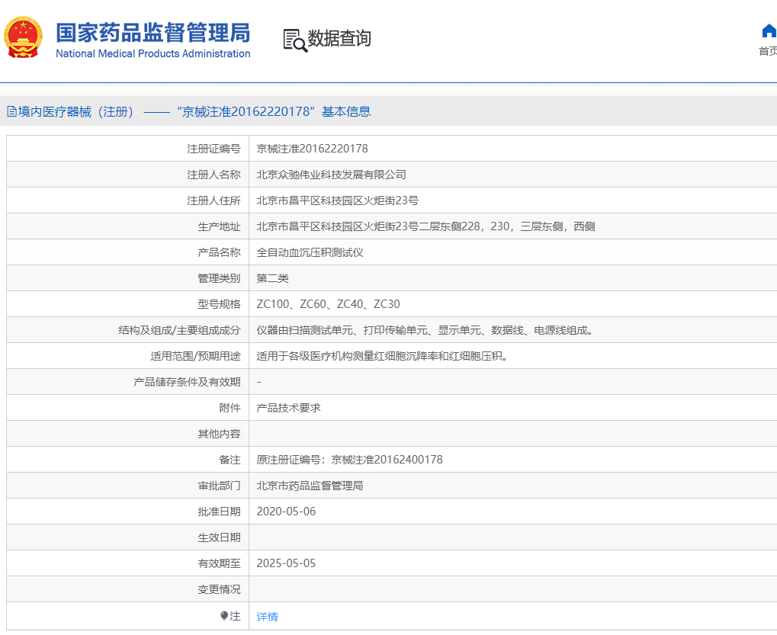Select attachment value 产品技术要求
Screen dimensions: 777x635
288,408
